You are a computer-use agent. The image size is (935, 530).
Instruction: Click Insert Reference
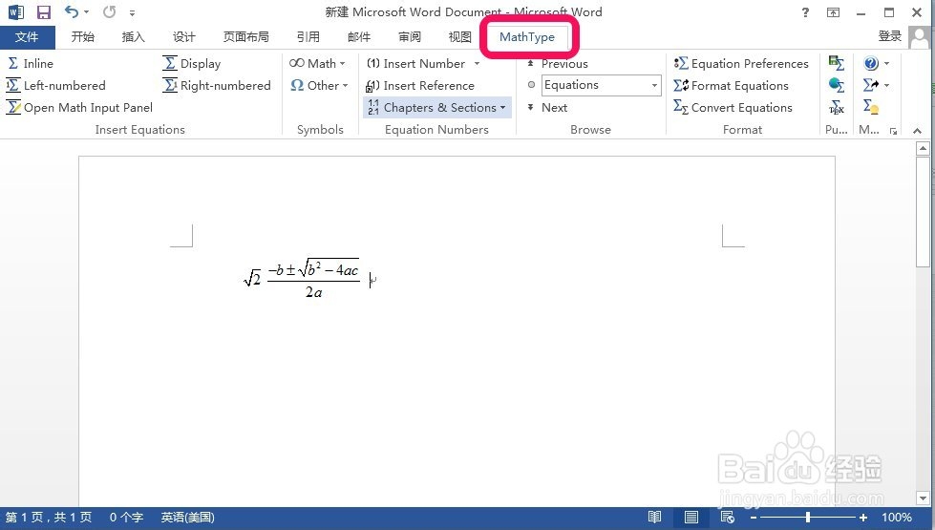(x=420, y=85)
